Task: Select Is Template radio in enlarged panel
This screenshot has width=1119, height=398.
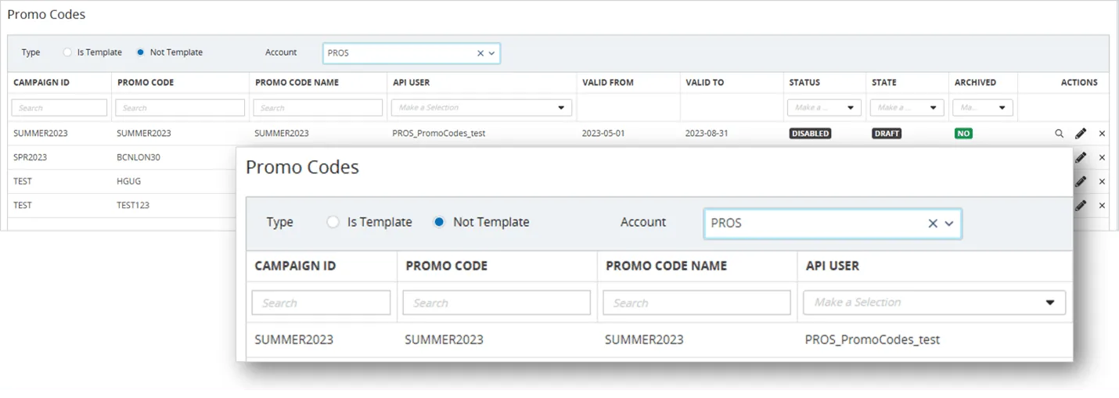Action: tap(333, 222)
